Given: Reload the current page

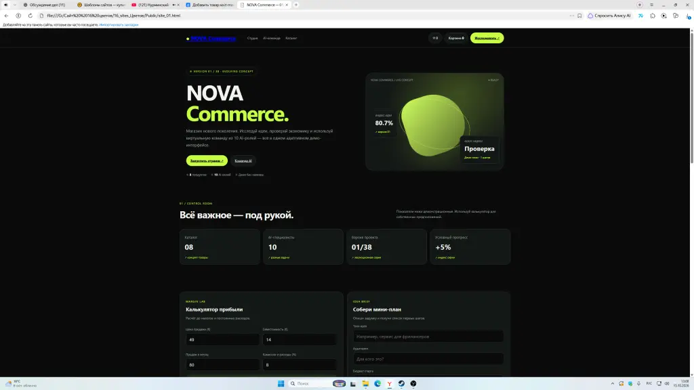Looking at the screenshot, I should point(30,16).
